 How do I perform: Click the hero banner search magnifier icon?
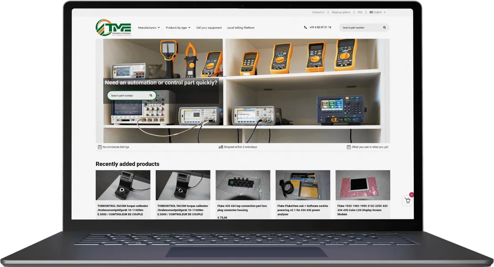point(151,95)
